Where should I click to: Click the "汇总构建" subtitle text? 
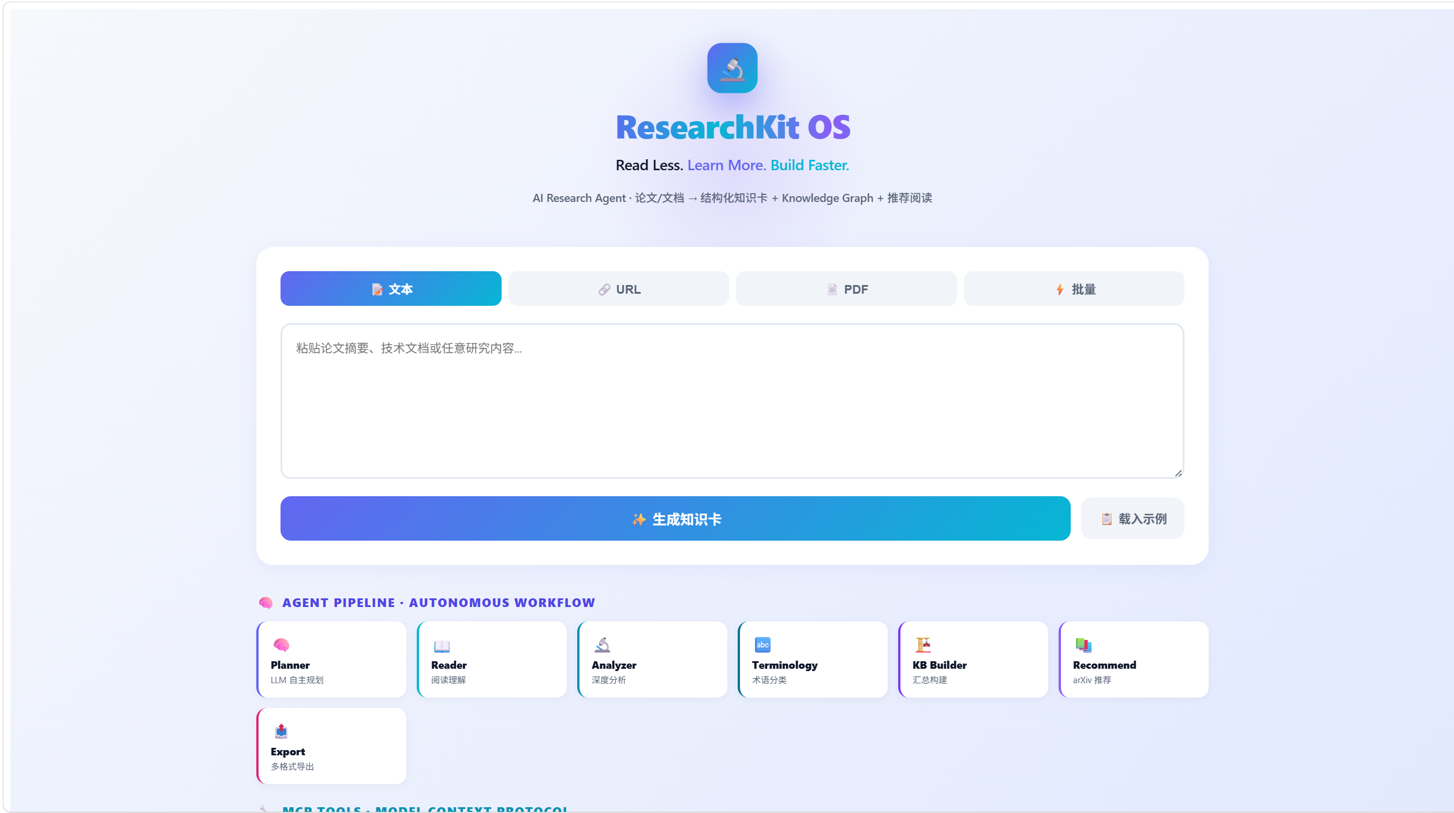point(930,680)
